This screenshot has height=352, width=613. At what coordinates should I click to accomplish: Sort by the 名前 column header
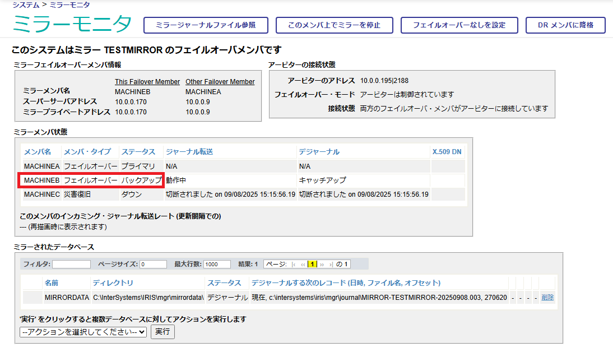51,283
